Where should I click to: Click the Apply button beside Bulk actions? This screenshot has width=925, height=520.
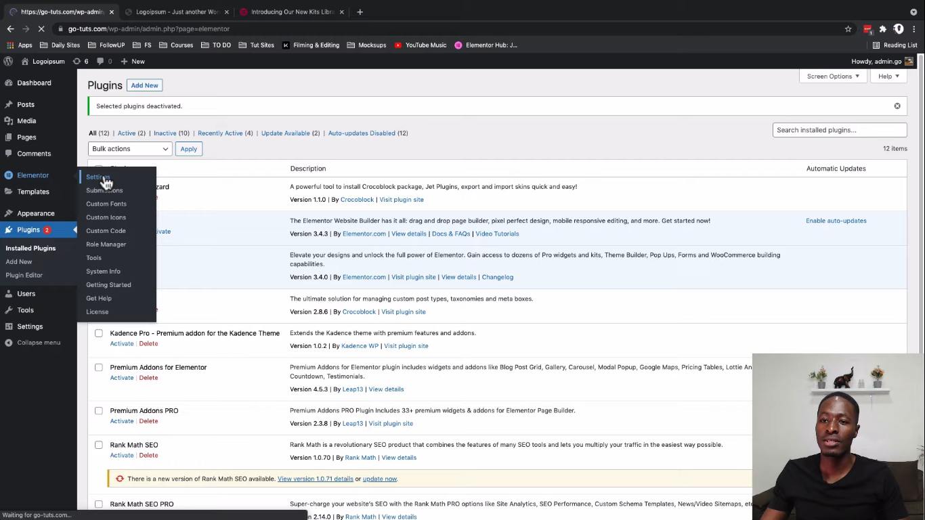188,149
